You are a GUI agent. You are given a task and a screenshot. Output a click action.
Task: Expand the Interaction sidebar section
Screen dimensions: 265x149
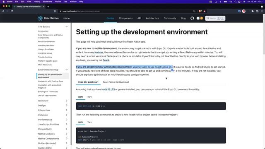(67, 110)
